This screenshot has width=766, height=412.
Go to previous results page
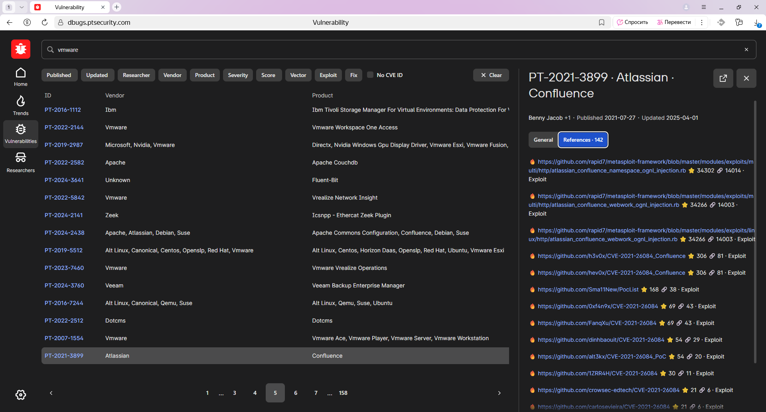(x=51, y=393)
